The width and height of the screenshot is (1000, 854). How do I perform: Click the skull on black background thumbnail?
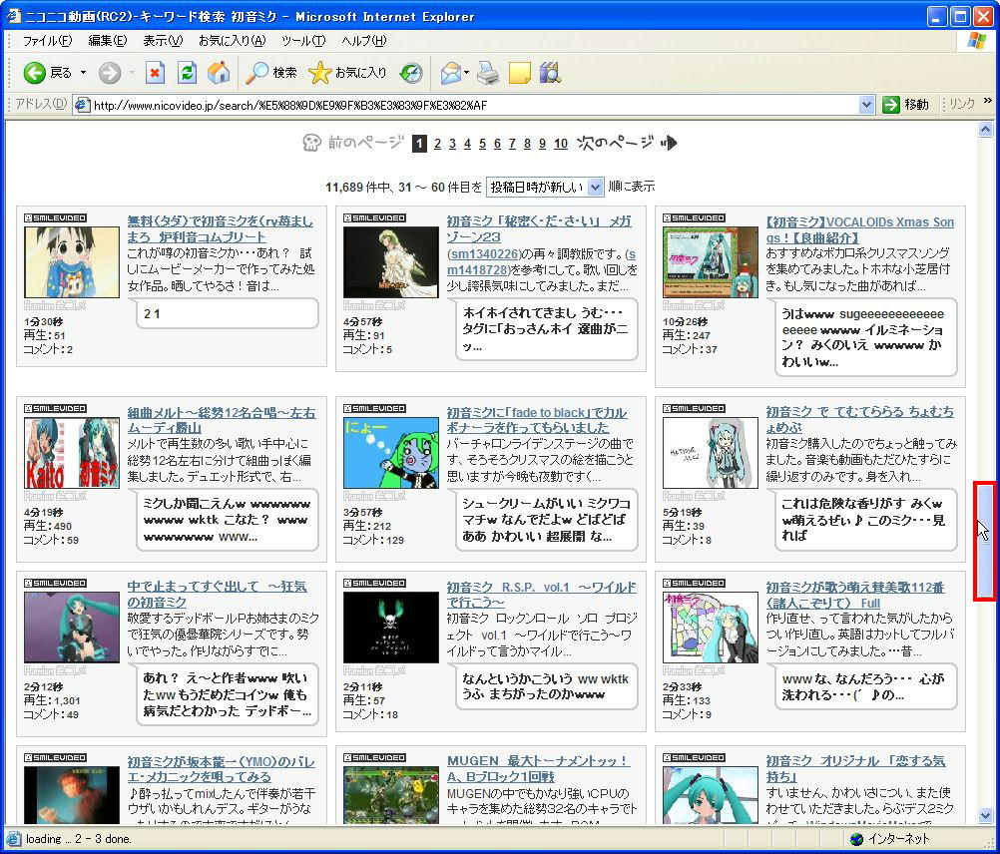[391, 628]
